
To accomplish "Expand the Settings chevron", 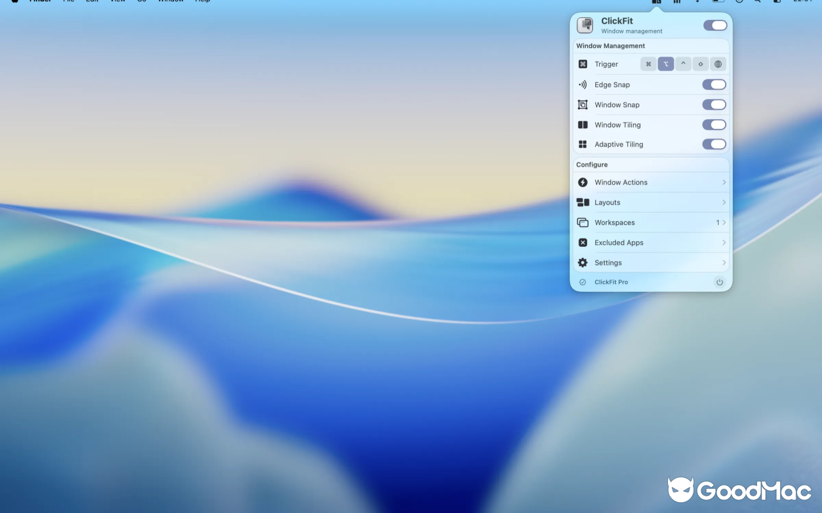I will (x=724, y=263).
